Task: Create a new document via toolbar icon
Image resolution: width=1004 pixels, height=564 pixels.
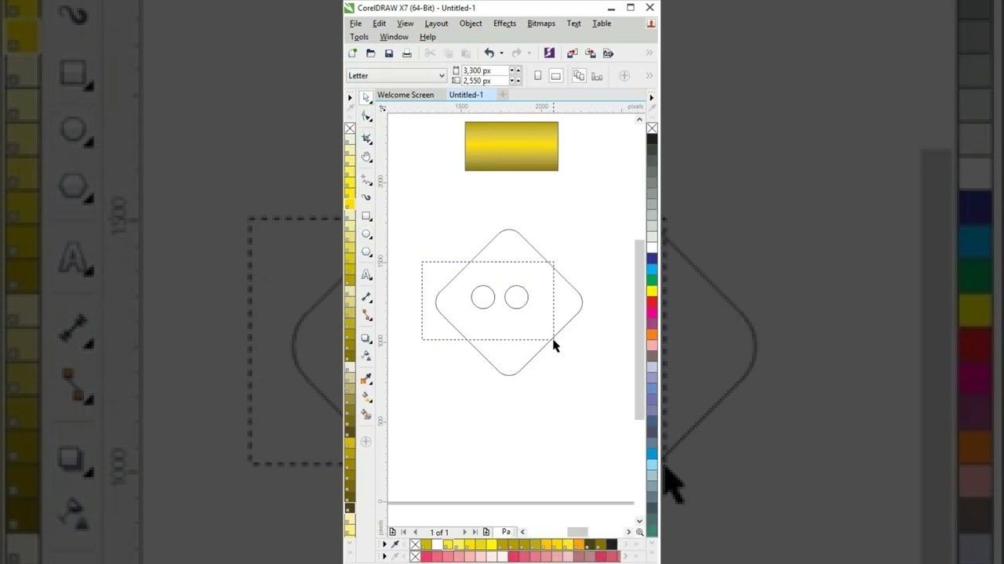Action: [x=353, y=53]
